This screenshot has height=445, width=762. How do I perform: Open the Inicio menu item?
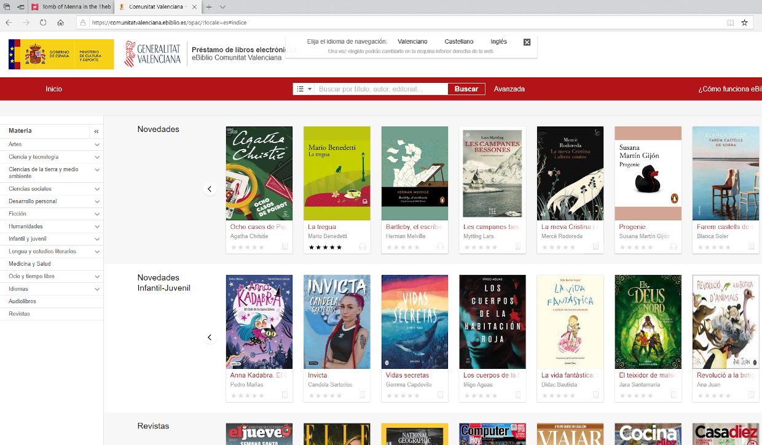pos(54,89)
